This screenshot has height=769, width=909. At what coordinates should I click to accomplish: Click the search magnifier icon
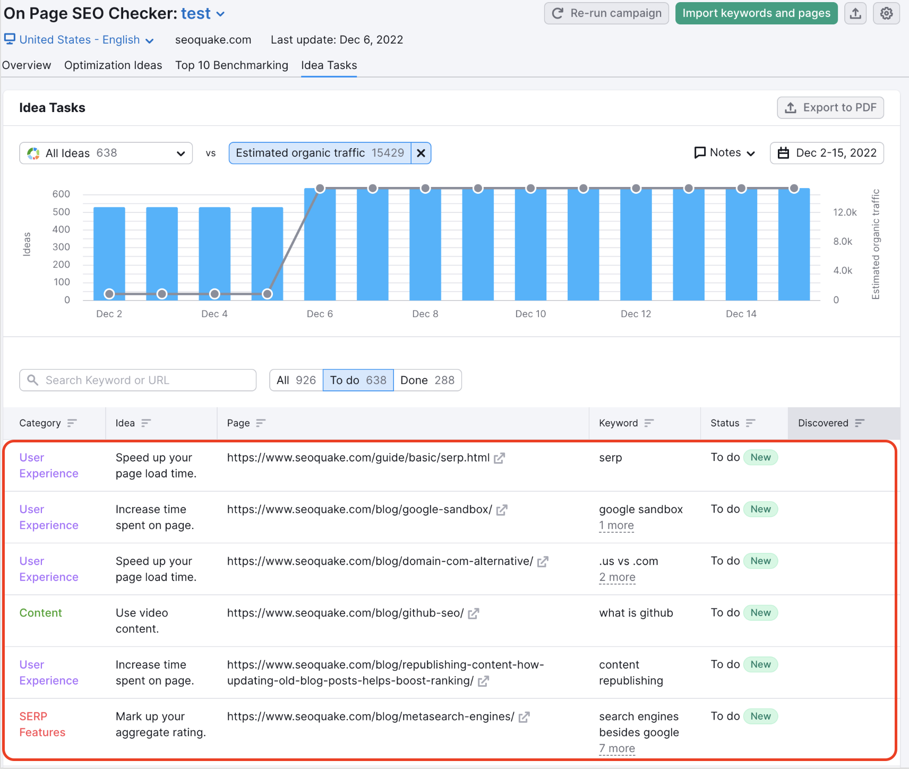[x=32, y=380]
